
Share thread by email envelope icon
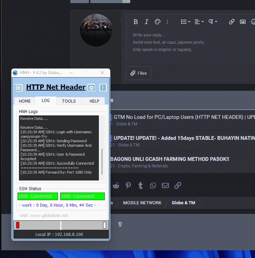pos(165,186)
